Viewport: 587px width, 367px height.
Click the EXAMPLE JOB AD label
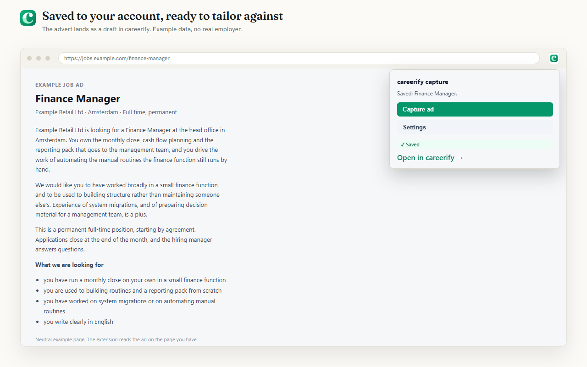pyautogui.click(x=60, y=85)
